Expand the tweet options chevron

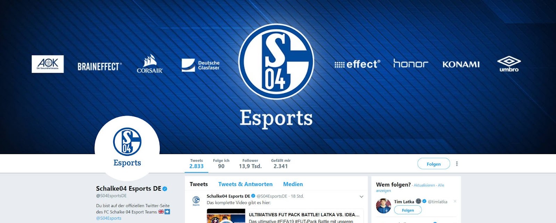(x=361, y=197)
